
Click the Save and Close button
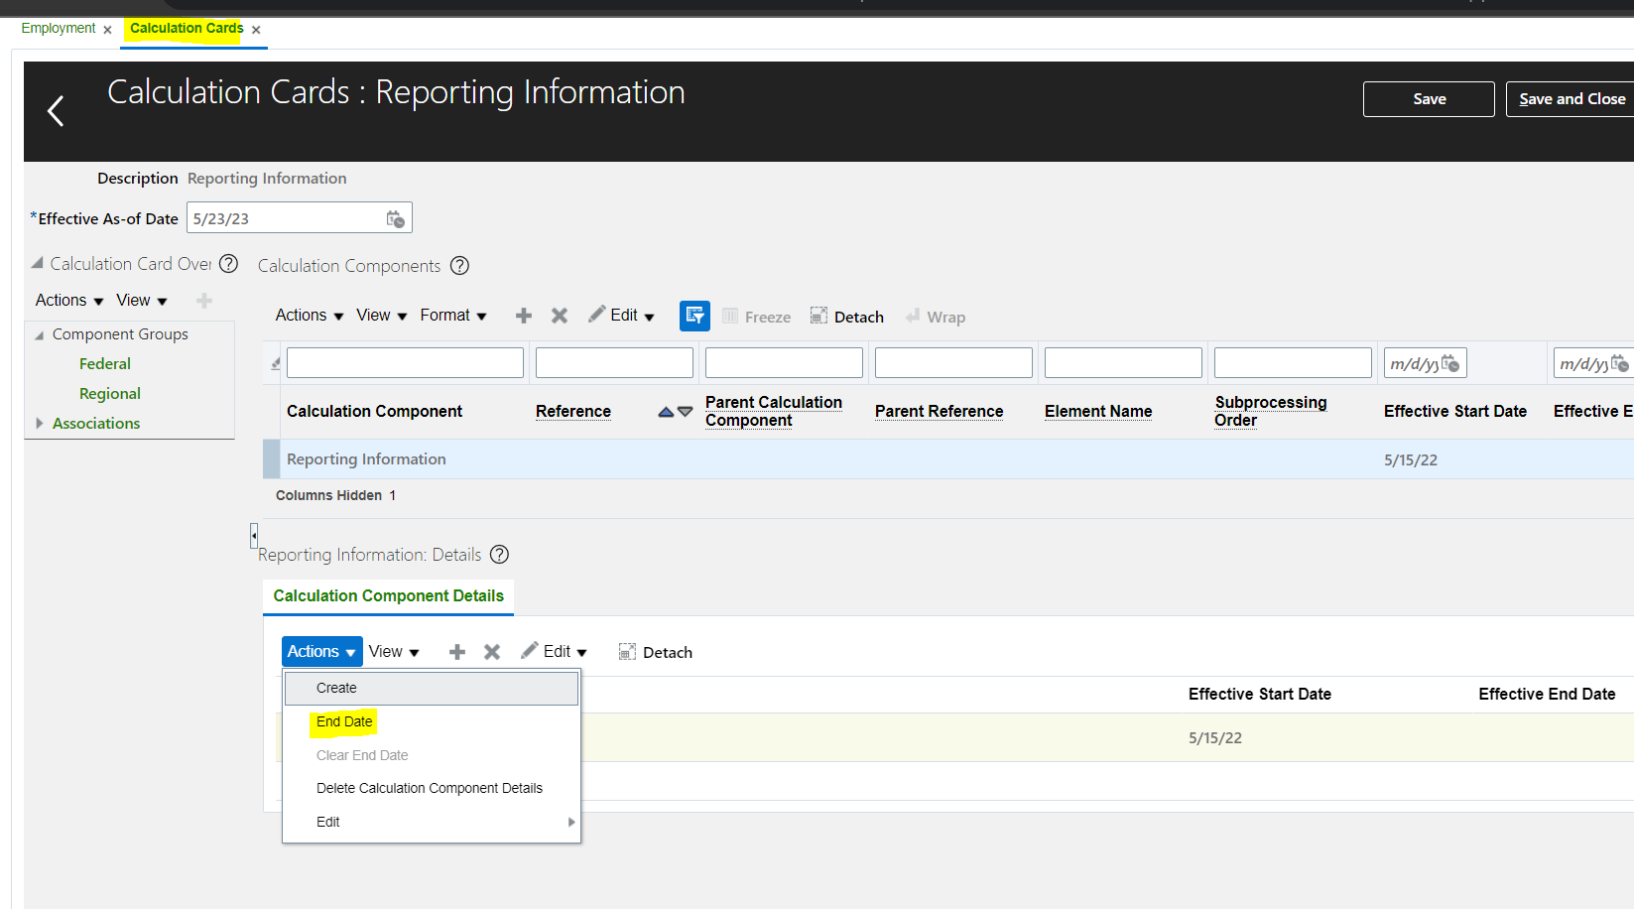[1571, 98]
